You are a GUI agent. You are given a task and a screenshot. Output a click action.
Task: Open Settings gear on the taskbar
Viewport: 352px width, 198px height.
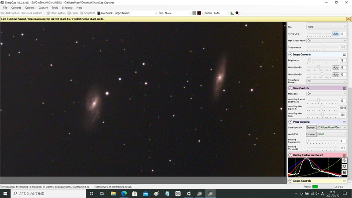(189, 194)
